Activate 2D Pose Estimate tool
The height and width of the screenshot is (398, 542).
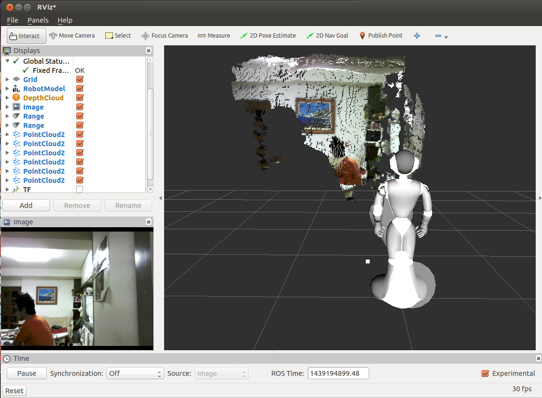coord(268,36)
